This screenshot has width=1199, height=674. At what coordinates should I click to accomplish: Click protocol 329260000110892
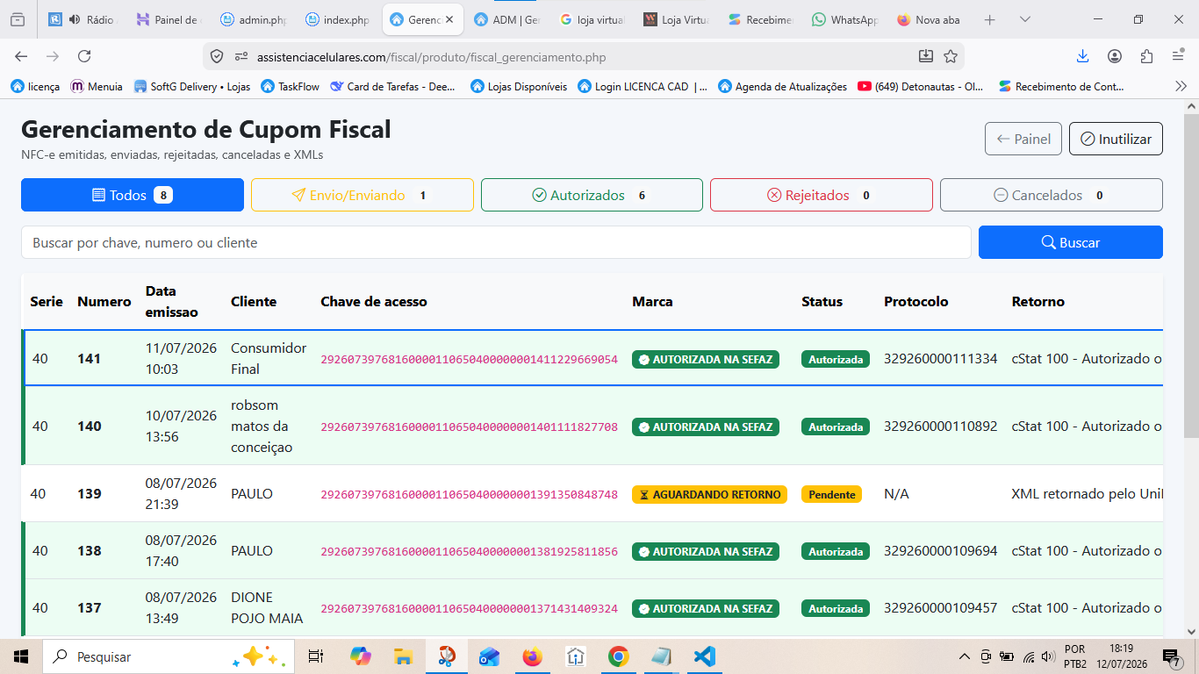[941, 427]
